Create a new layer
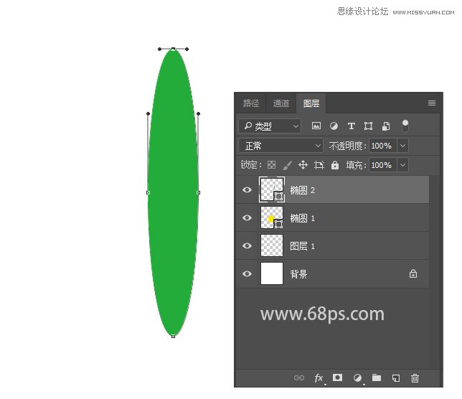Image resolution: width=462 pixels, height=399 pixels. pos(396,377)
